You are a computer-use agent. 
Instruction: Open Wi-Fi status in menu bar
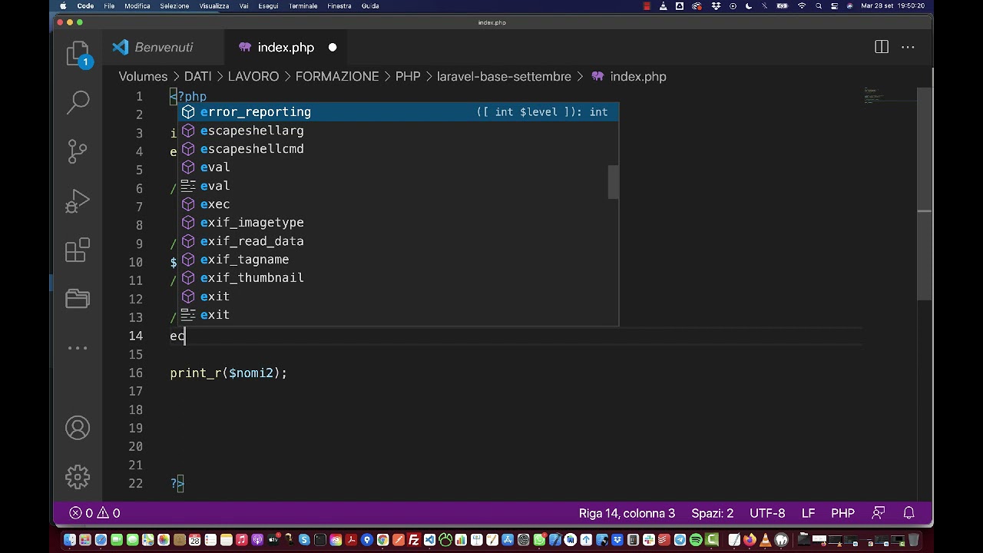point(802,5)
